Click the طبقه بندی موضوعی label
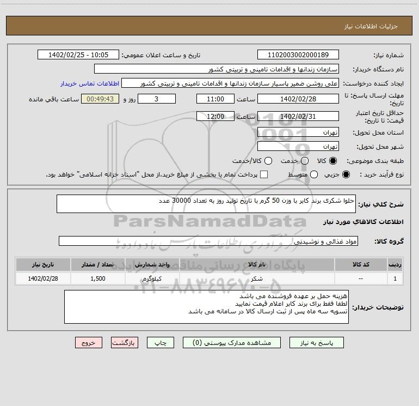419x406 pixels. coord(375,161)
